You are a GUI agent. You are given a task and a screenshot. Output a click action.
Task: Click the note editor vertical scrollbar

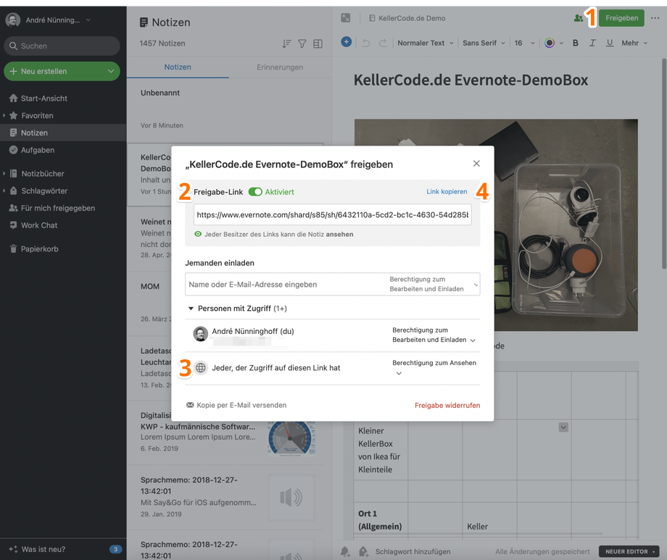pos(664,164)
